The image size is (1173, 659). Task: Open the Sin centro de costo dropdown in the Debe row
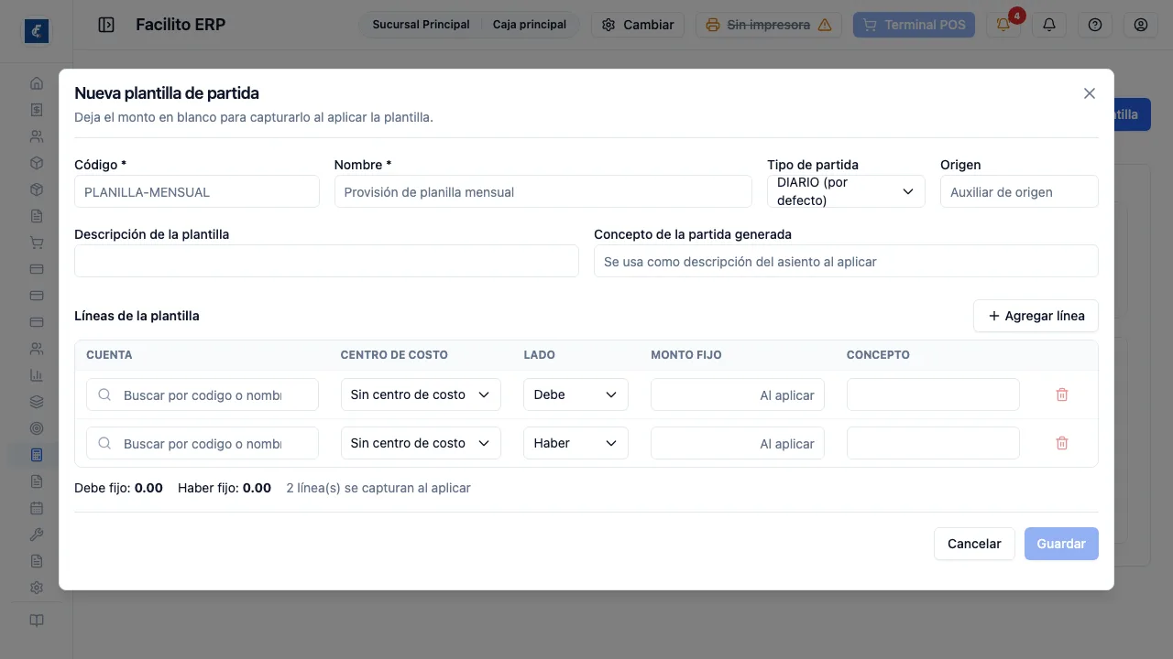click(x=421, y=394)
